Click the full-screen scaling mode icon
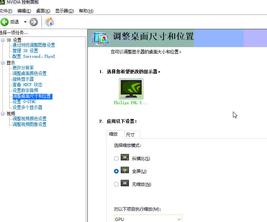This screenshot has height=222, width=267. tap(125, 171)
